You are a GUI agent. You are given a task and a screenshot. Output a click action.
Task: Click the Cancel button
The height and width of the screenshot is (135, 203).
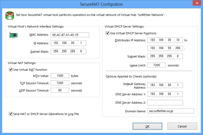click(x=182, y=126)
